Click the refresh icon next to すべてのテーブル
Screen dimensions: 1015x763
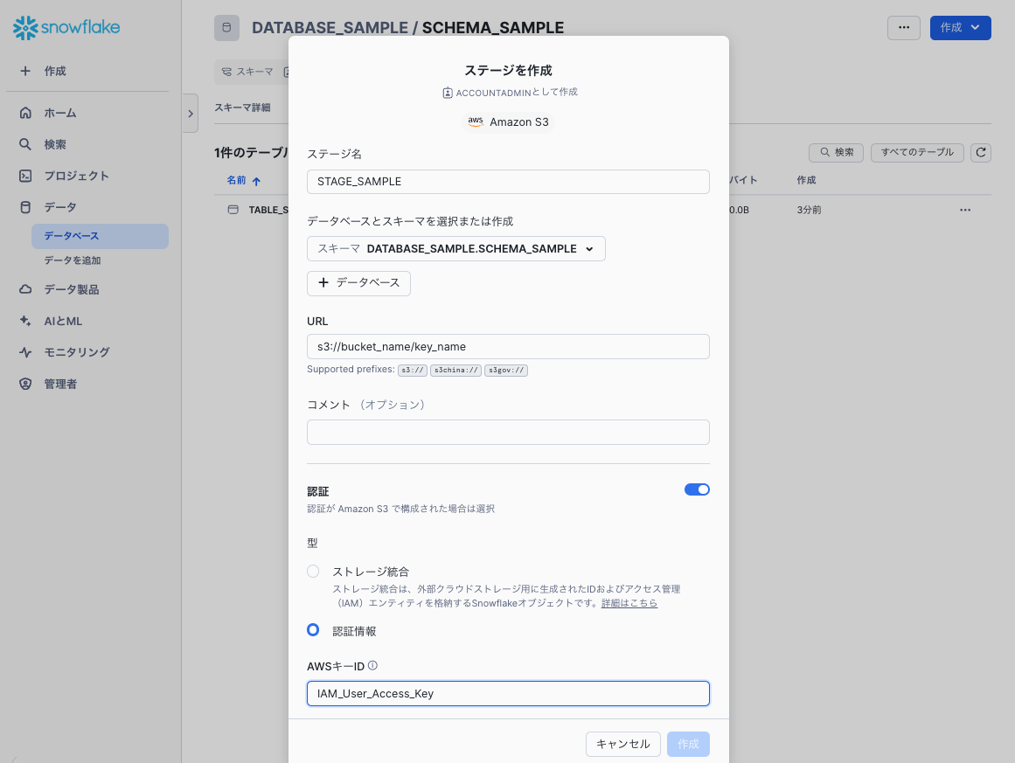pyautogui.click(x=981, y=152)
